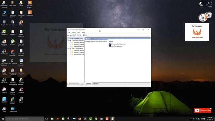Select User Configuration in the tree

click(x=77, y=48)
